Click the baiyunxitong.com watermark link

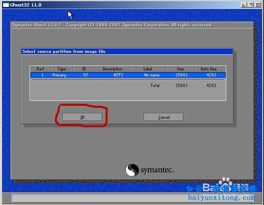[221, 198]
